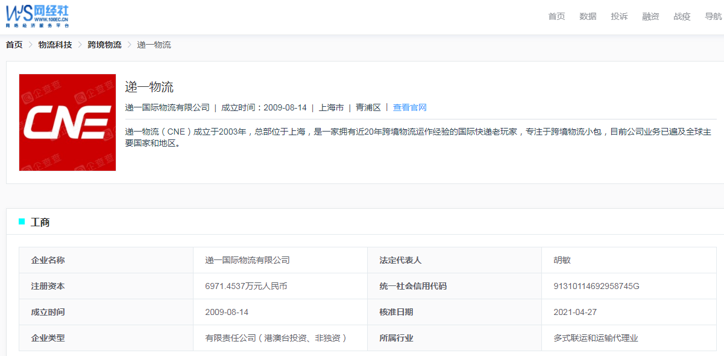Click credit code 91310114692958745G
724x356 pixels.
[x=596, y=286]
